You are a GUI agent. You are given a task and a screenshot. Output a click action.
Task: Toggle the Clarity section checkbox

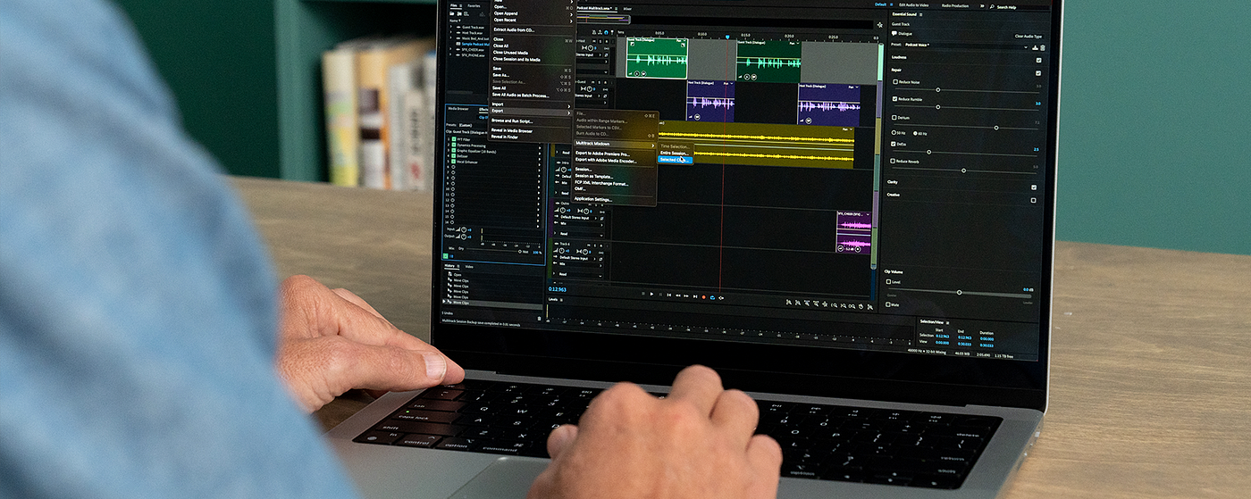click(1034, 187)
